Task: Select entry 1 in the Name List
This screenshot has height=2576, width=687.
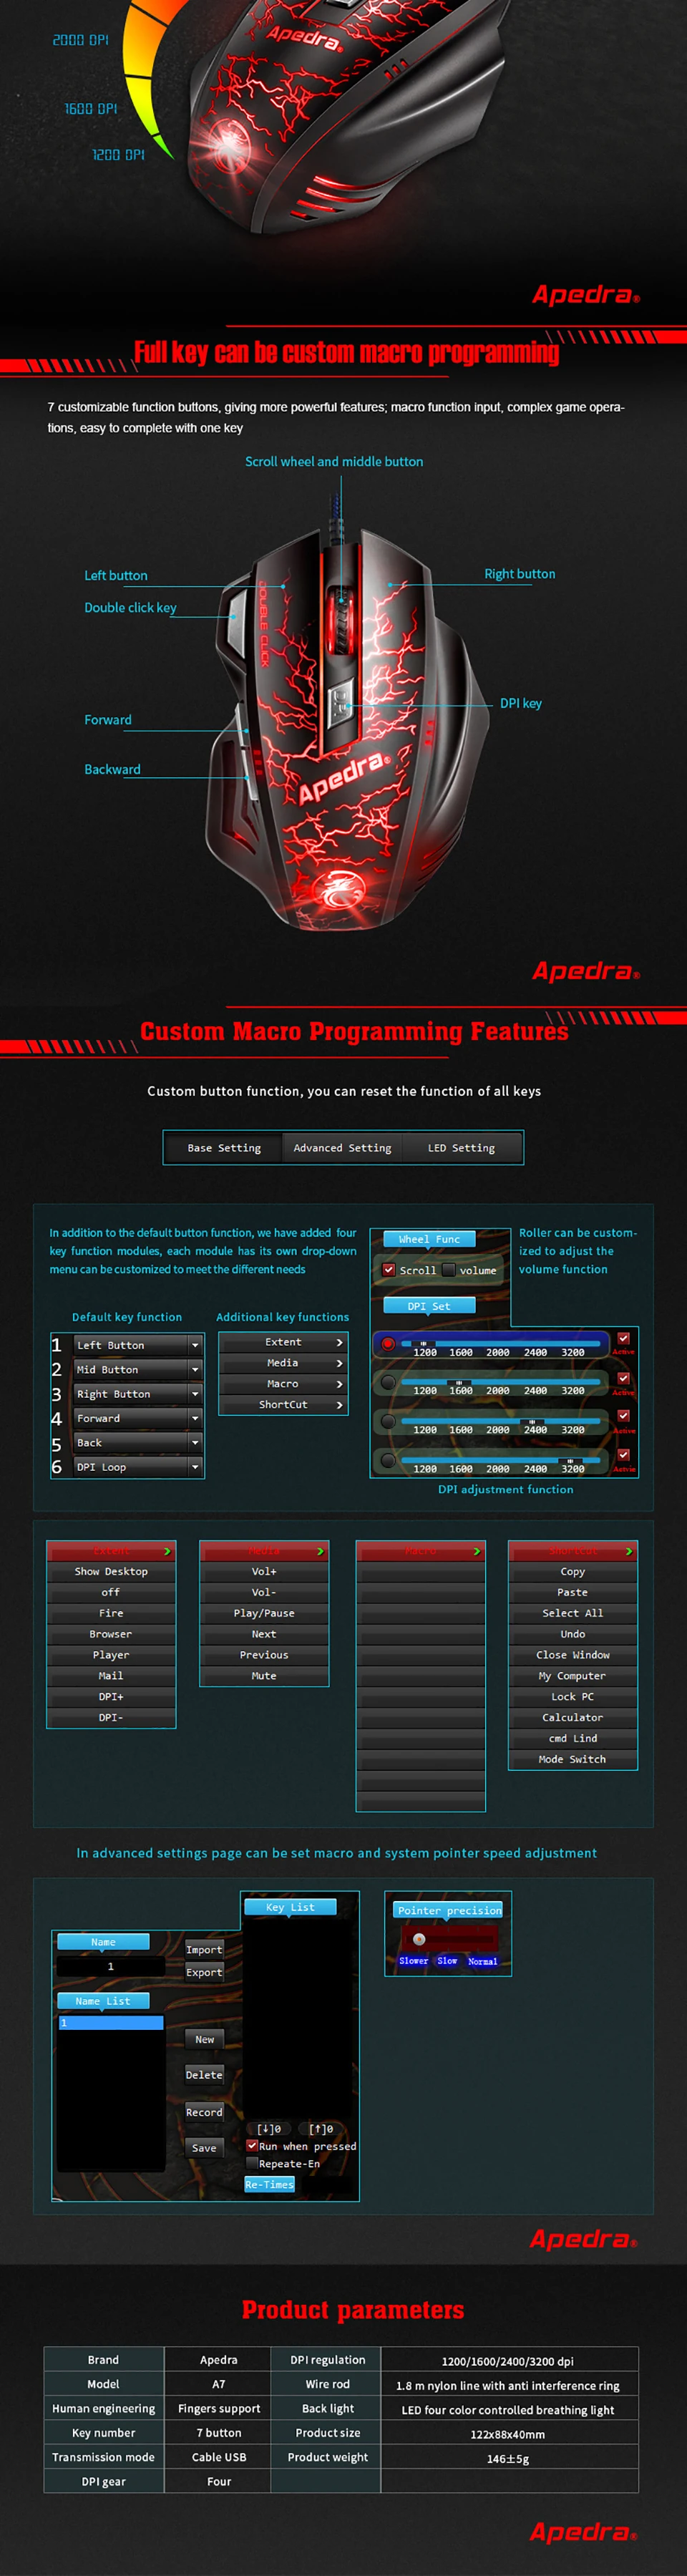Action: point(111,2022)
